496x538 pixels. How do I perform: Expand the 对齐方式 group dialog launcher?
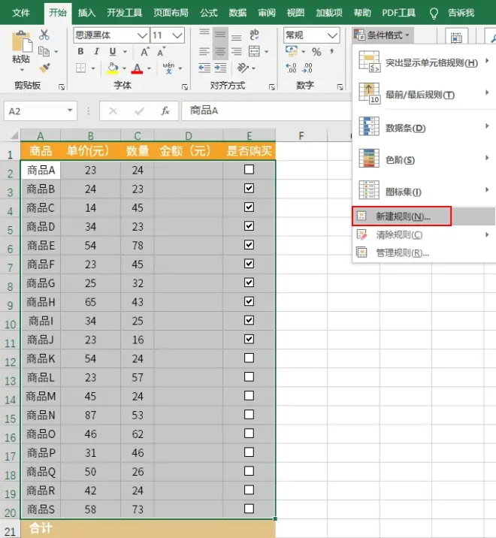272,87
